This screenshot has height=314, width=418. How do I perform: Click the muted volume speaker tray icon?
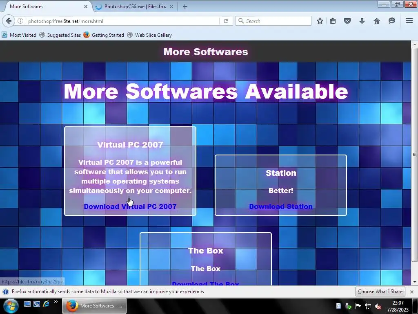click(378, 306)
